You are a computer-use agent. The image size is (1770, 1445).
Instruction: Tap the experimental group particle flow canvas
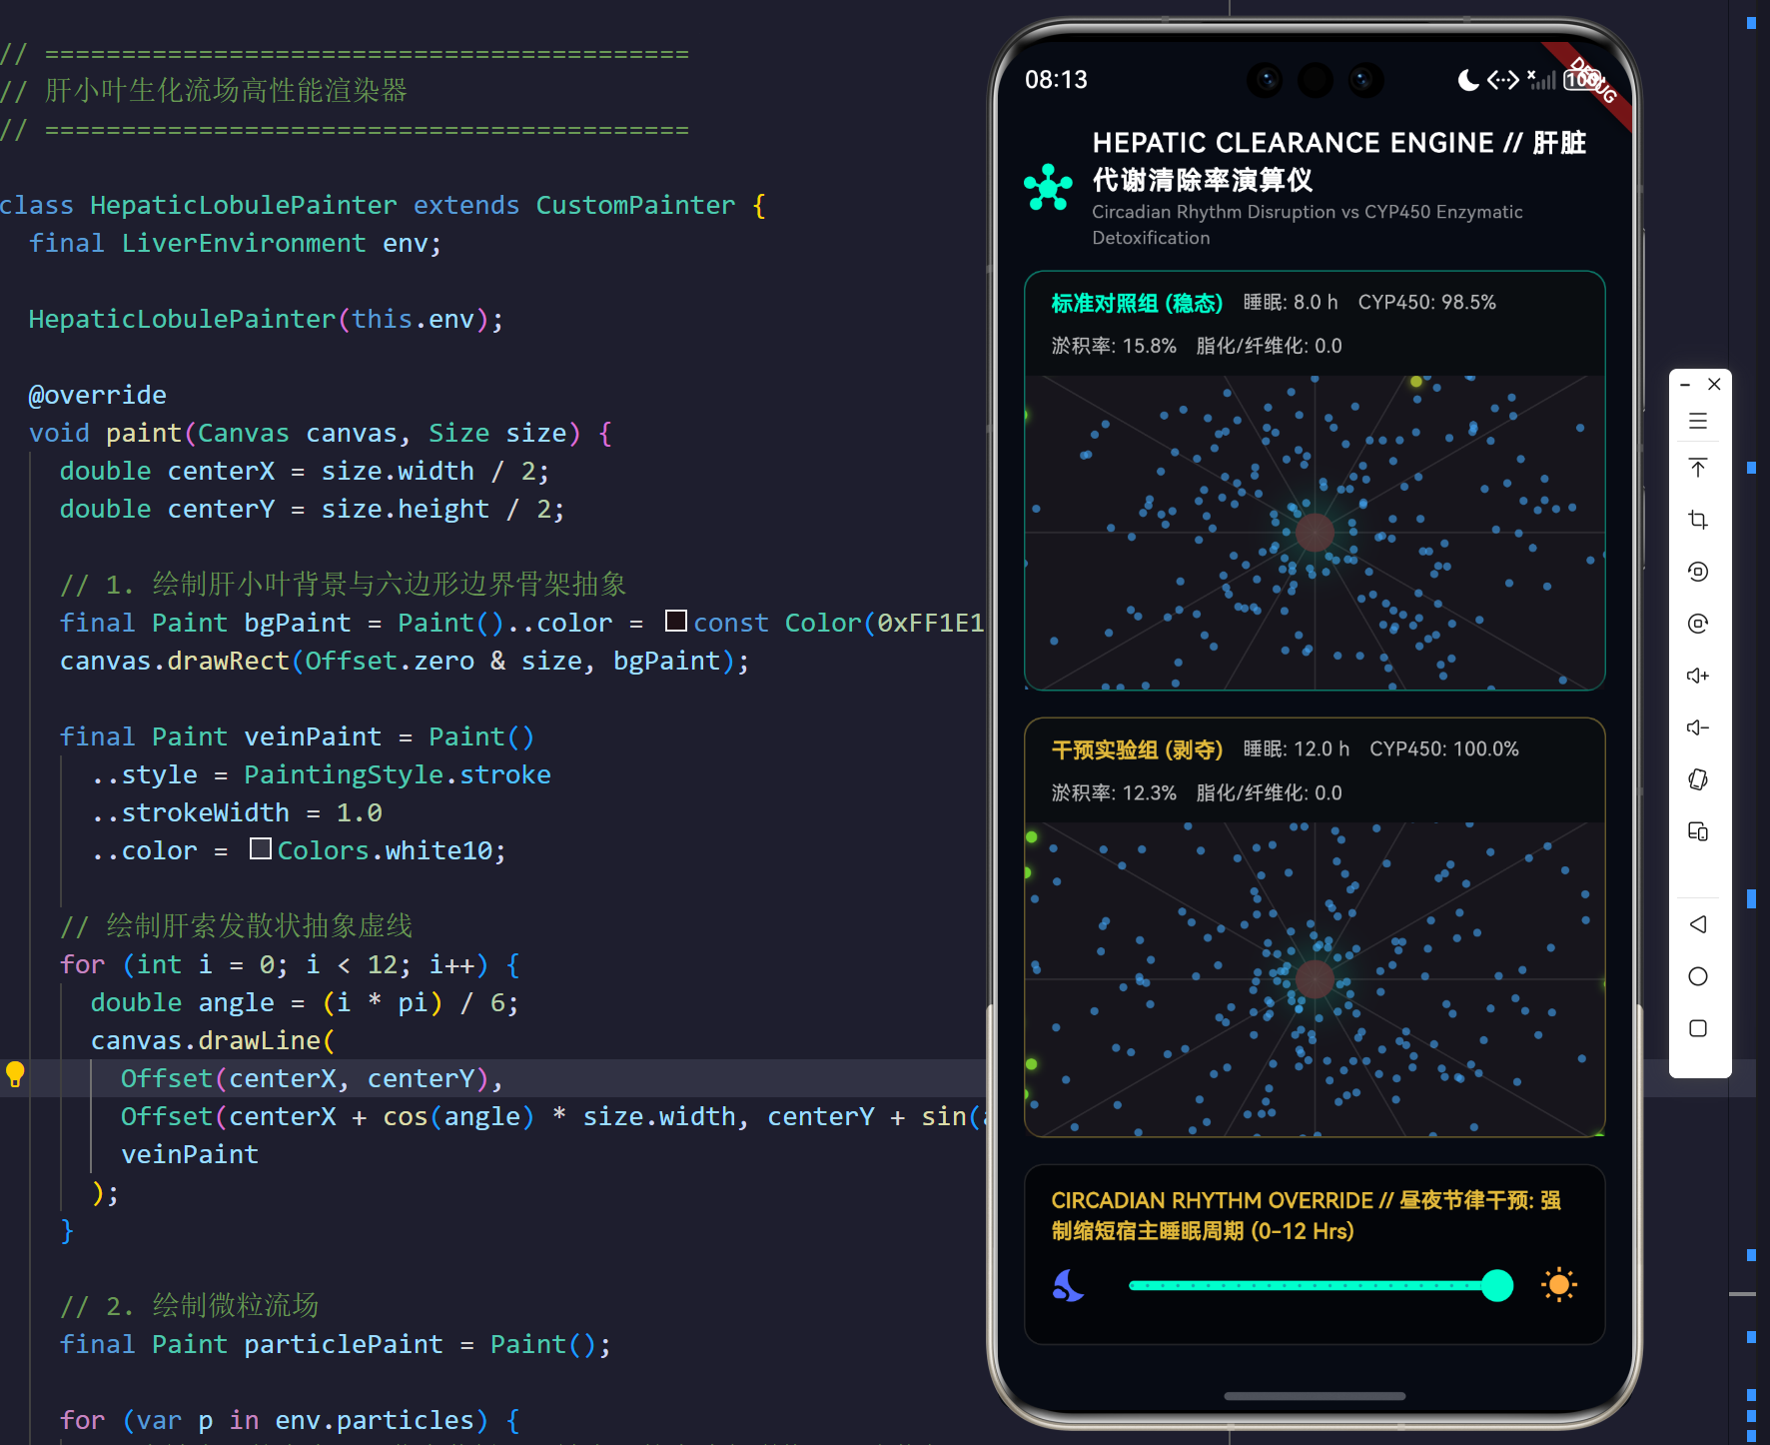(x=1315, y=979)
